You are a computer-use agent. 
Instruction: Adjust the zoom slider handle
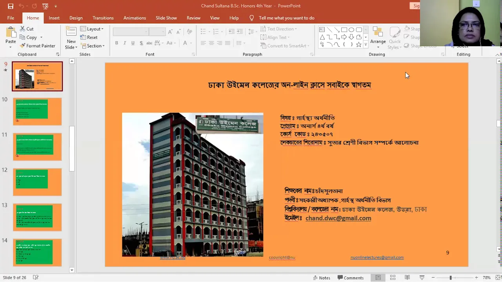point(451,278)
